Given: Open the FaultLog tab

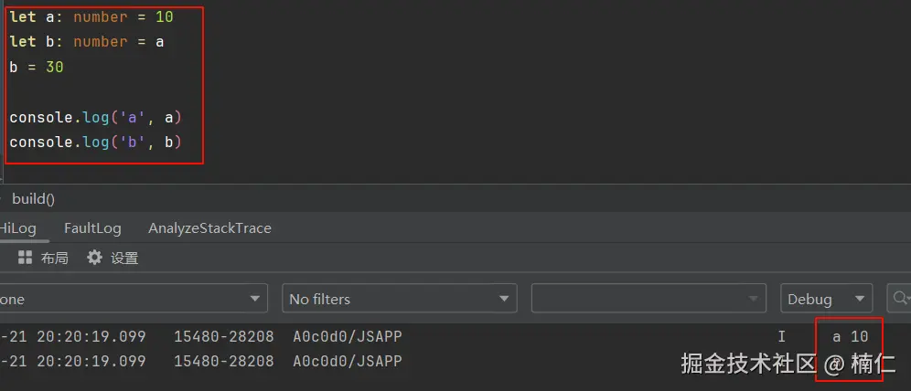Looking at the screenshot, I should pyautogui.click(x=92, y=227).
